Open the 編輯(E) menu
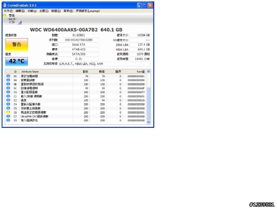 click(x=20, y=11)
